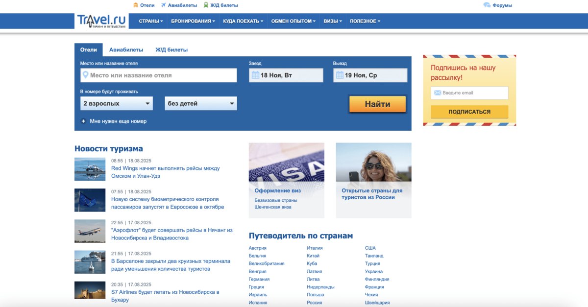The width and height of the screenshot is (588, 307).
Task: Click the envelope icon in the email field
Action: [x=437, y=93]
